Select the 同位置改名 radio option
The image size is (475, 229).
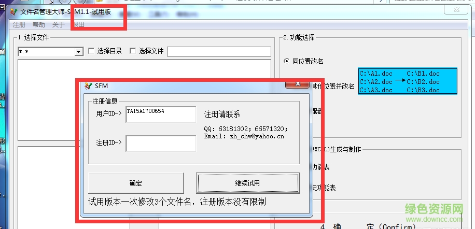click(x=286, y=61)
